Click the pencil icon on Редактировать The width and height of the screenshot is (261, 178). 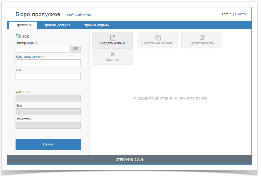coord(202,38)
